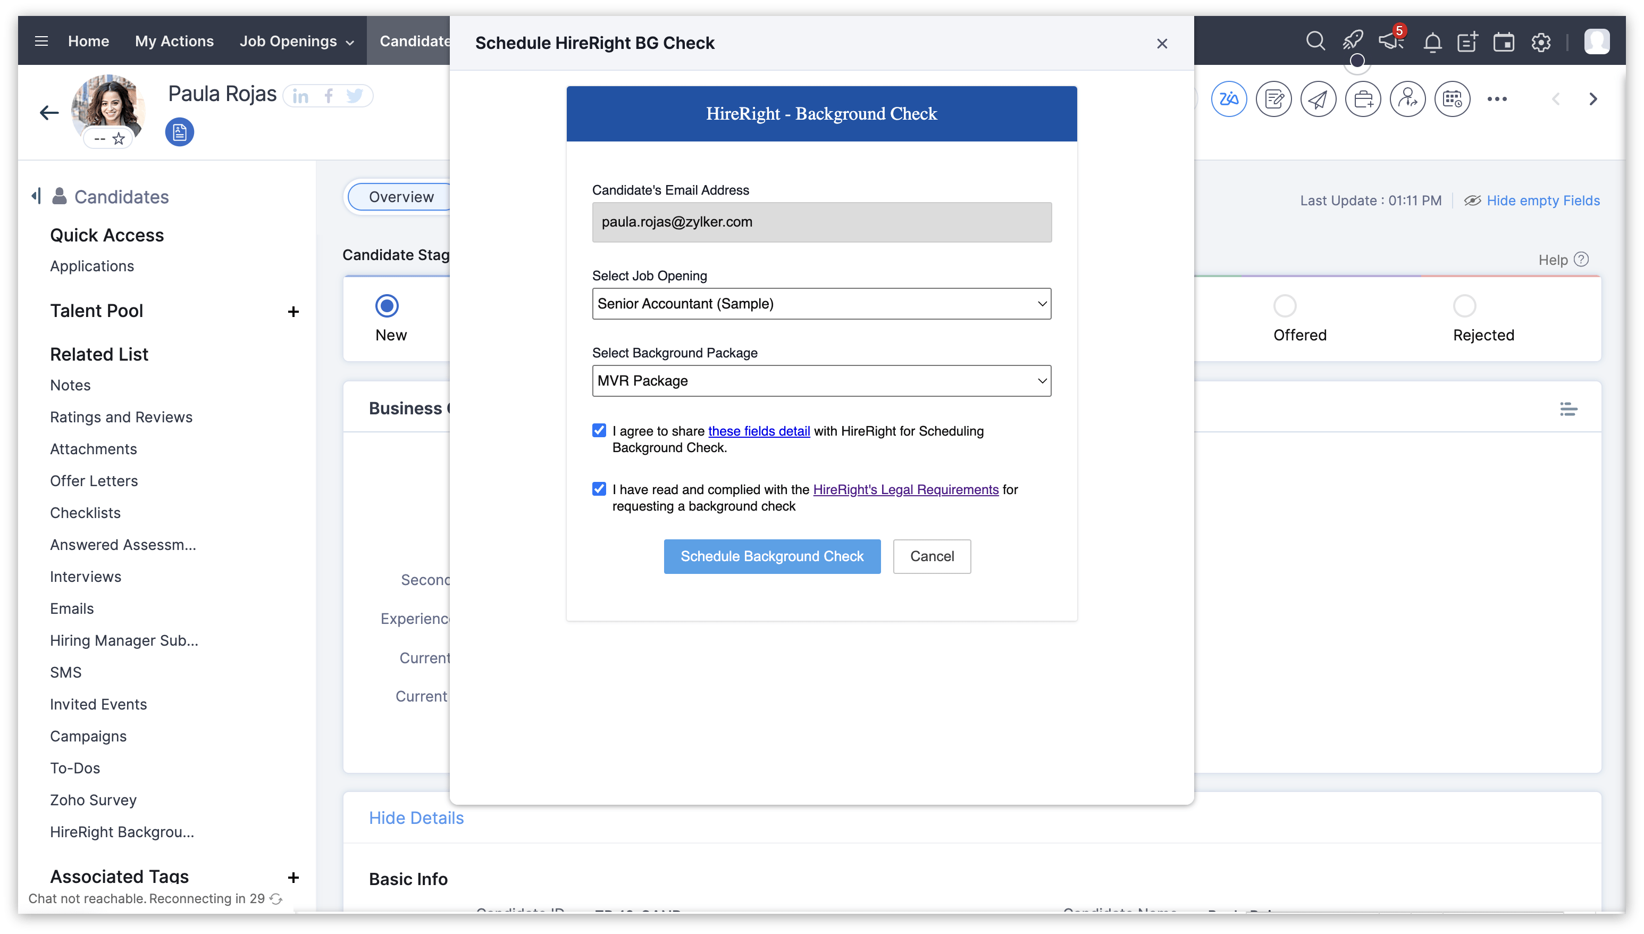The width and height of the screenshot is (1644, 934).
Task: Open the user profile avatar
Action: (x=1596, y=41)
